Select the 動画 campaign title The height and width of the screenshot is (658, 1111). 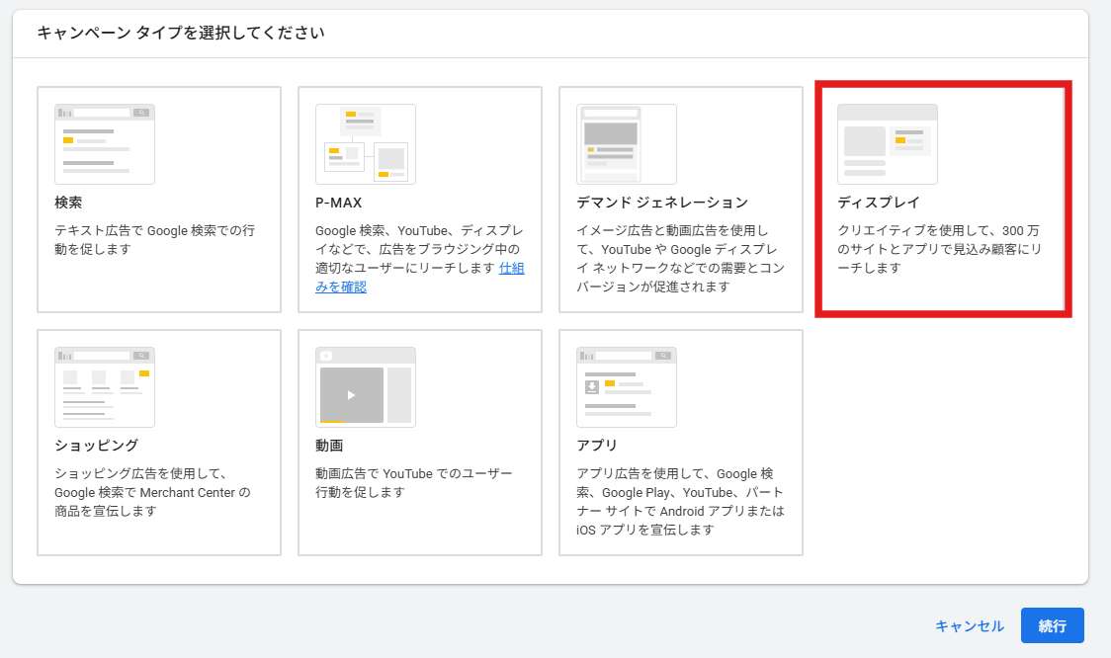click(329, 446)
